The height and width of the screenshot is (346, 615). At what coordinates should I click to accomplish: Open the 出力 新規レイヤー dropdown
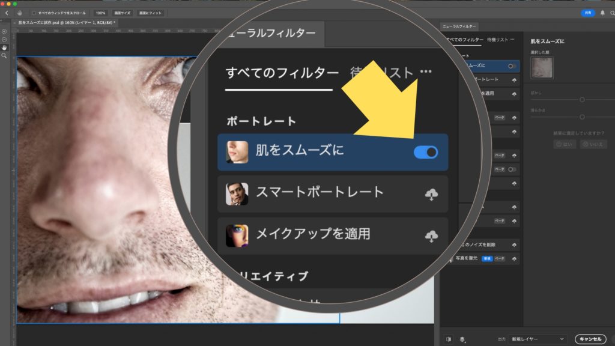(x=537, y=339)
